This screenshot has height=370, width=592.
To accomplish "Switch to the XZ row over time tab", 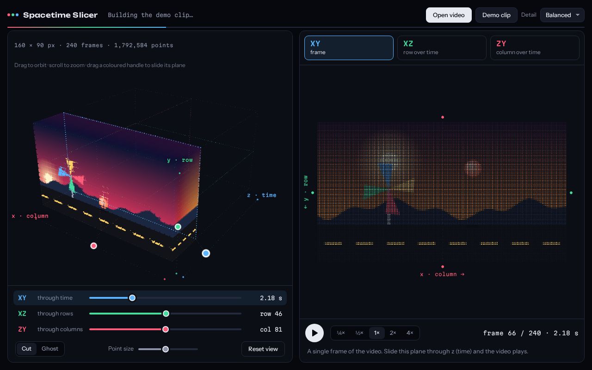I will point(442,48).
